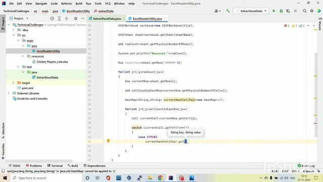This screenshot has height=182, width=323.
Task: Hide the Project tool window
Action: [x=83, y=19]
